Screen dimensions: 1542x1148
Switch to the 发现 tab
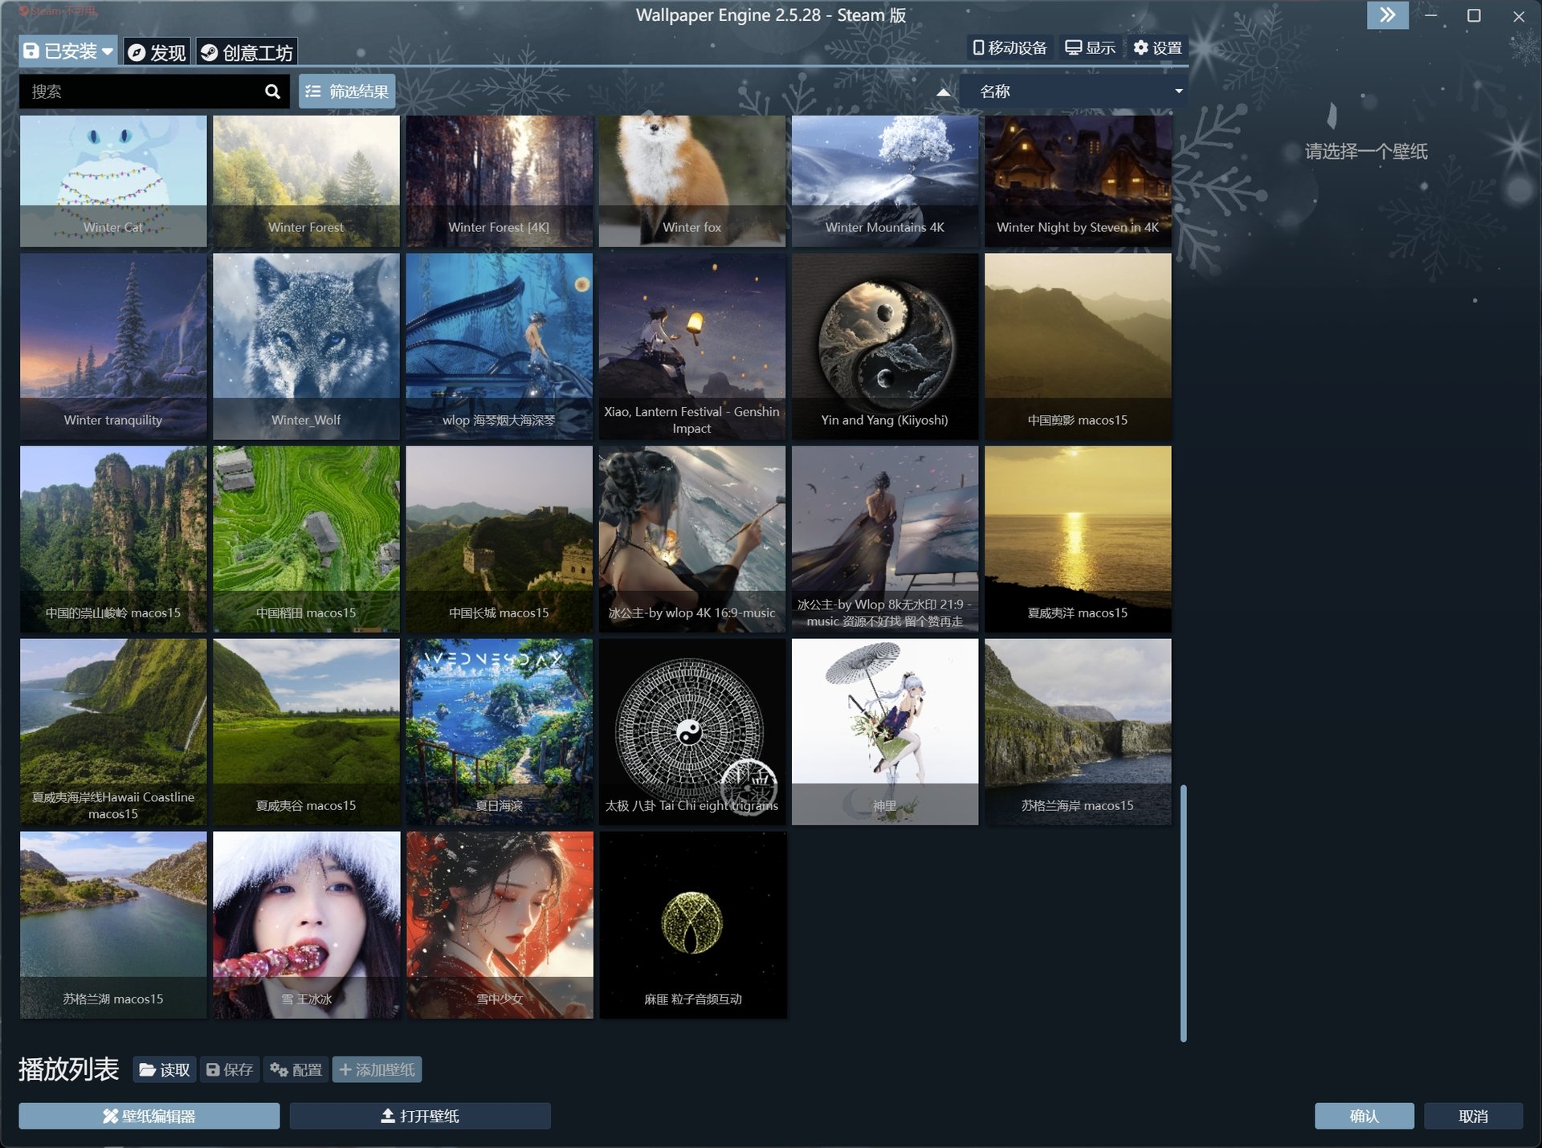[x=157, y=51]
